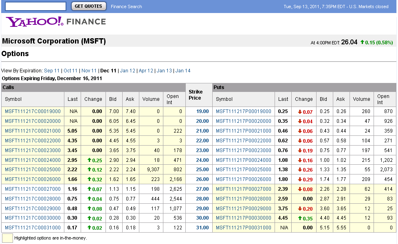The width and height of the screenshot is (398, 244).
Task: Click the green up arrow next to 0.35 put change
Action: 300,218
